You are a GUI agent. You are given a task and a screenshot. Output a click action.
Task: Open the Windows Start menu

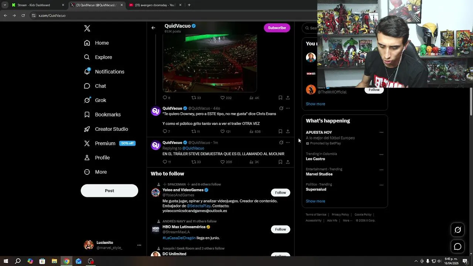click(x=6, y=261)
